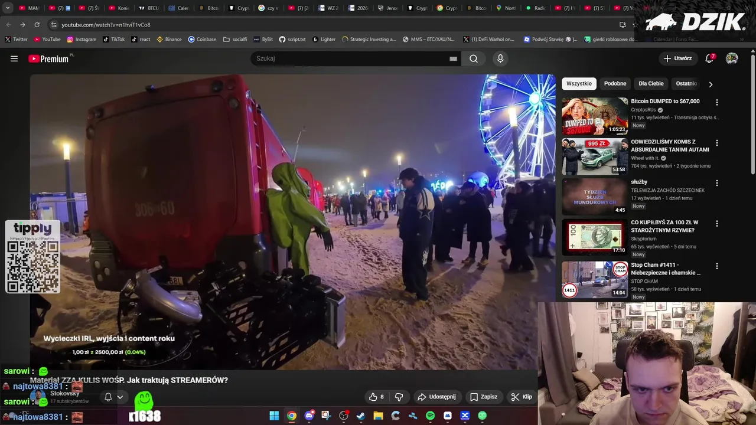Click the search magnifier button

(474, 58)
